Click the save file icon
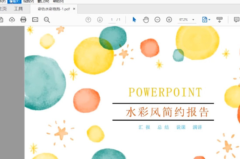240x159 pixels. (1, 20)
